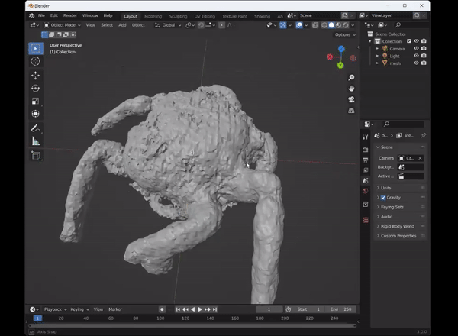
Task: Activate the Cursor tool
Action: 35,61
